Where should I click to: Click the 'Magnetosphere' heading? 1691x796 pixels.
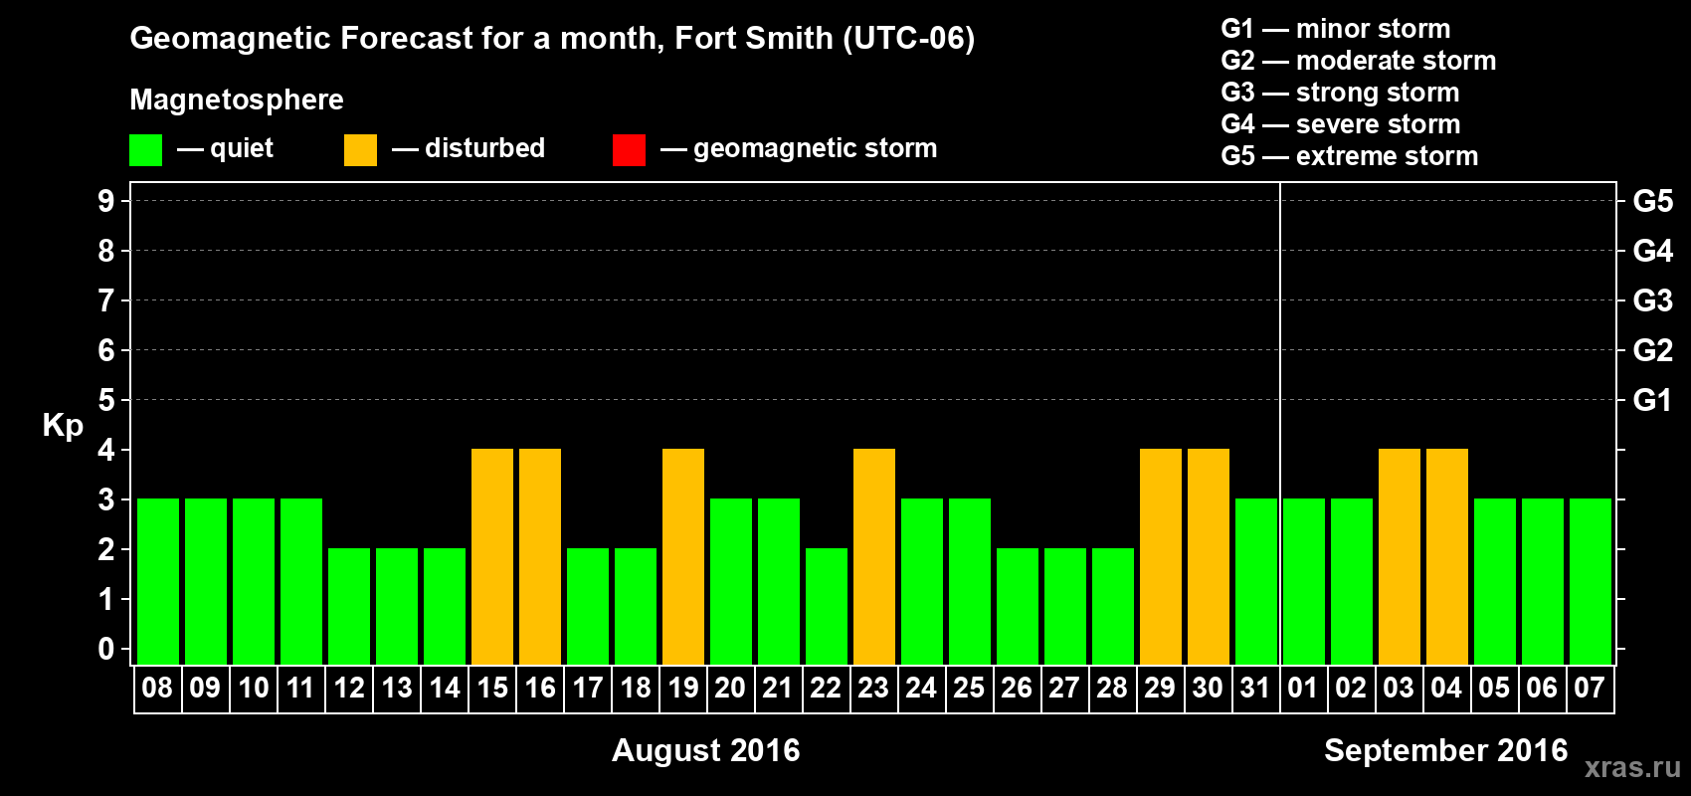(x=237, y=100)
